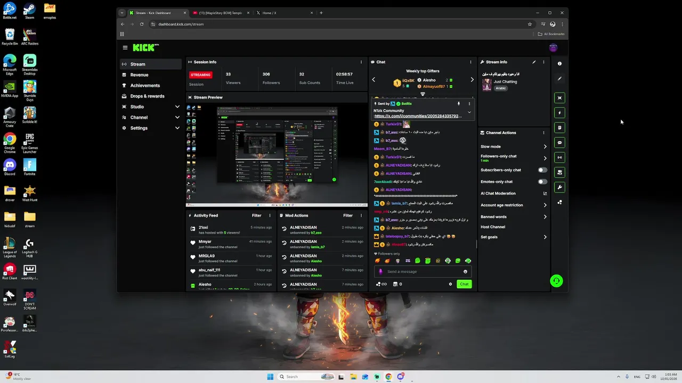This screenshot has width=682, height=383.
Task: Open Chat panel three-dot menu
Action: click(470, 62)
